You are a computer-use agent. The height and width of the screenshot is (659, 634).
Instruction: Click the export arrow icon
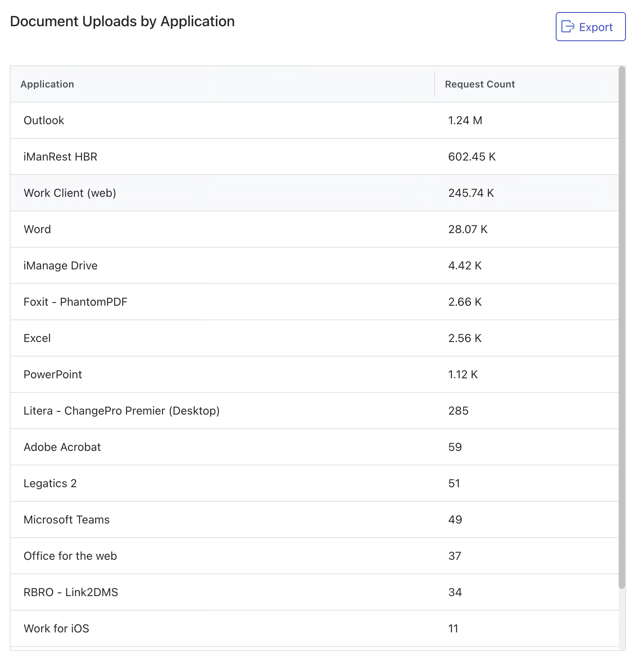click(x=568, y=27)
